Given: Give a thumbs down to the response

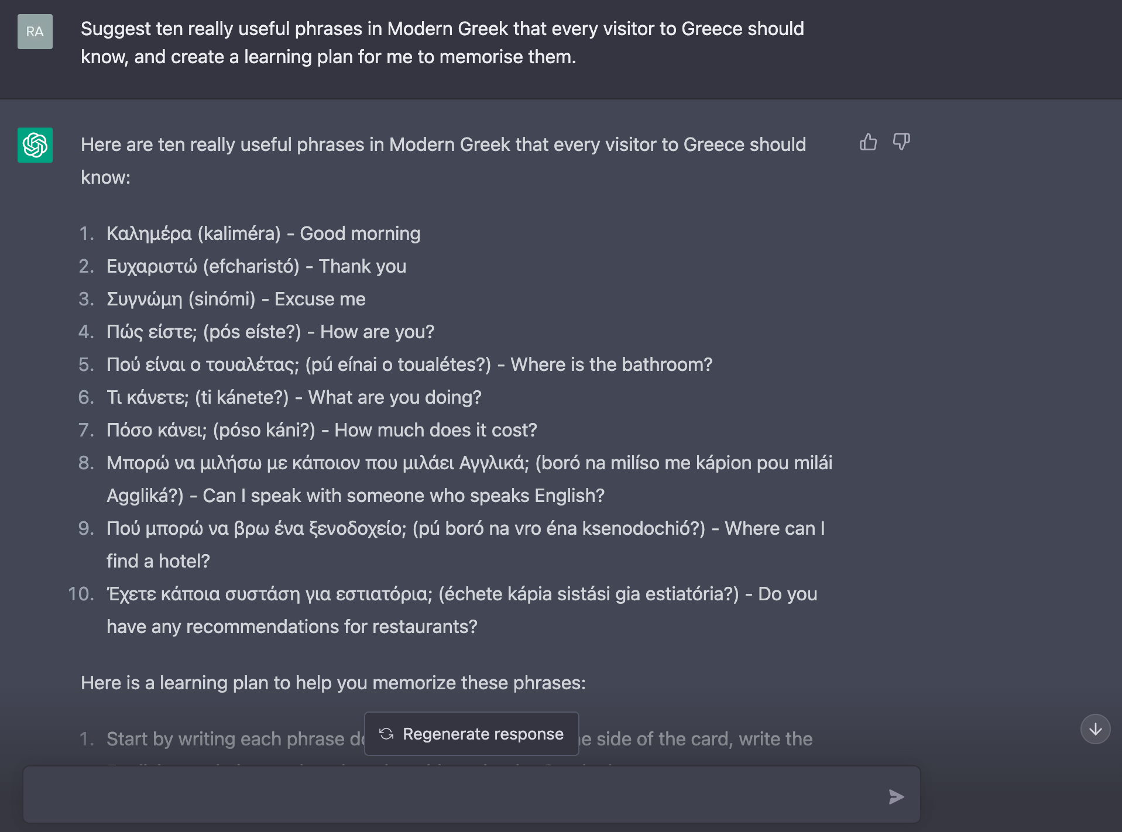Looking at the screenshot, I should 901,142.
